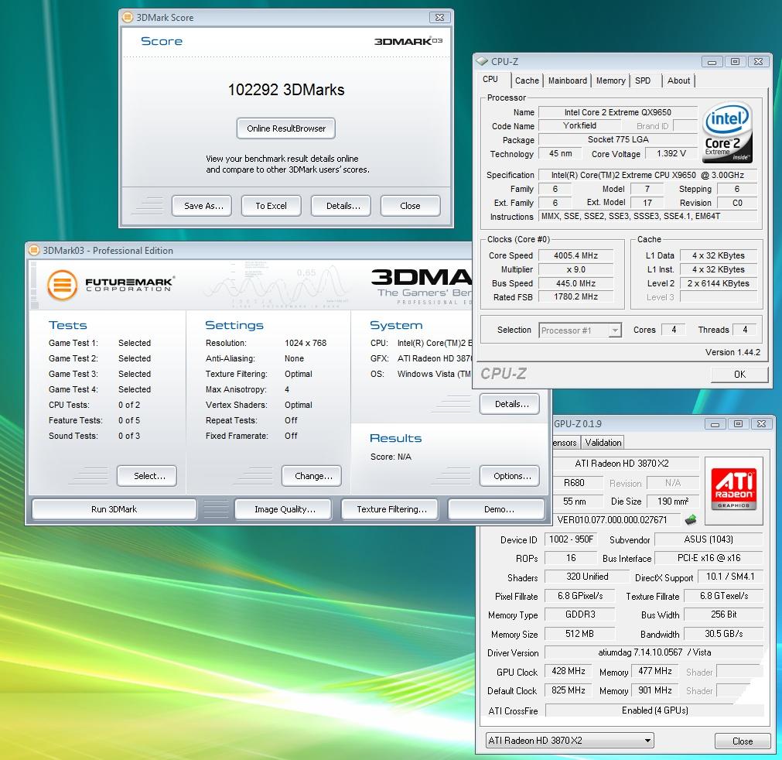Click the Run 3DMark button
Viewport: 782px width, 760px height.
click(x=114, y=509)
